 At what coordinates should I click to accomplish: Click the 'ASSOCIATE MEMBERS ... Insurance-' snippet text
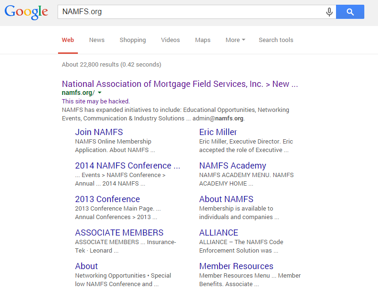tap(126, 246)
